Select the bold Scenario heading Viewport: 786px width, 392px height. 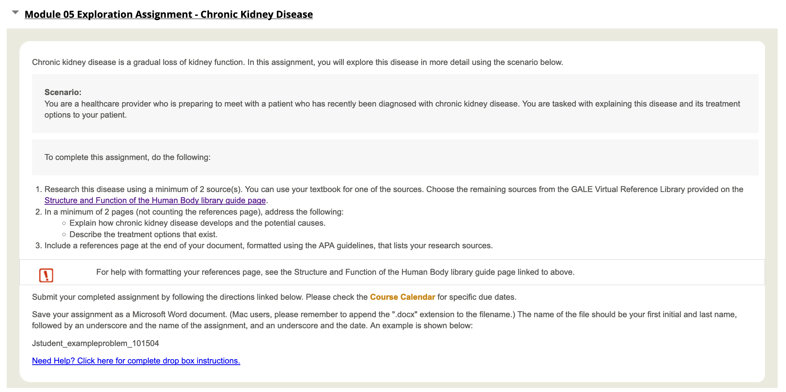click(63, 92)
